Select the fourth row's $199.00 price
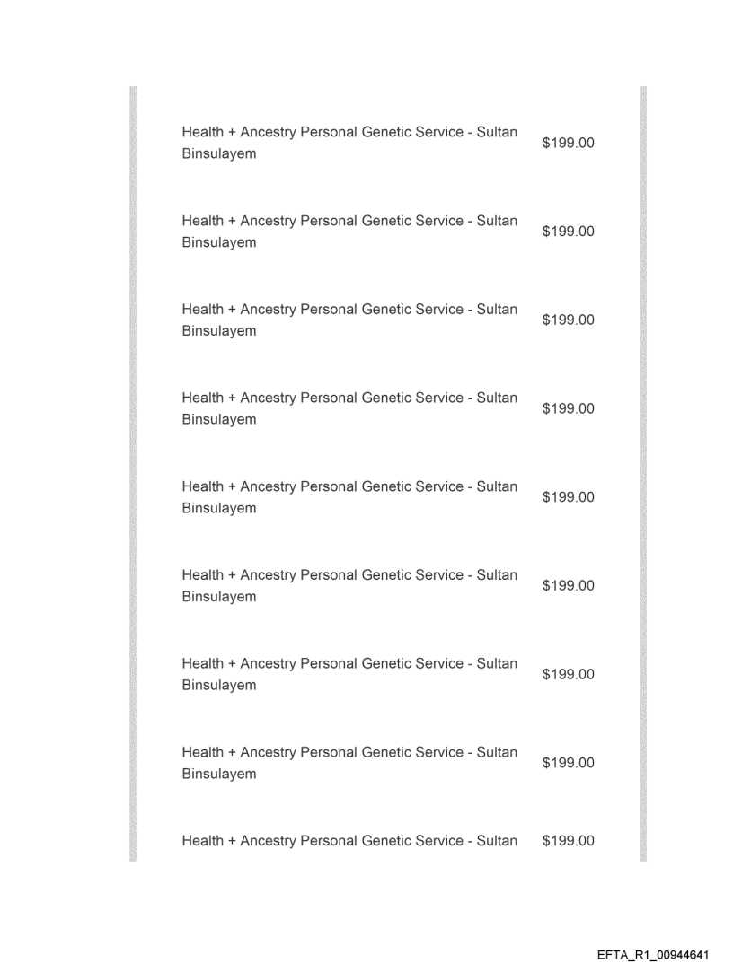This screenshot has width=733, height=963. (x=569, y=408)
